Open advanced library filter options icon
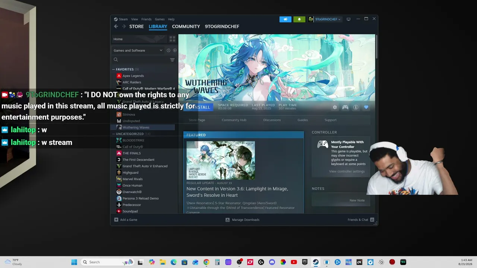477x268 pixels. coord(172,60)
